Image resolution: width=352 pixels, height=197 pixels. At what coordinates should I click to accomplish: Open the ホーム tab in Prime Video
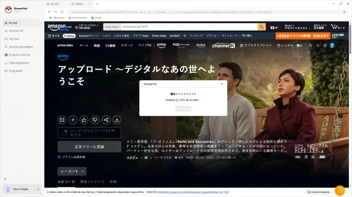[84, 45]
